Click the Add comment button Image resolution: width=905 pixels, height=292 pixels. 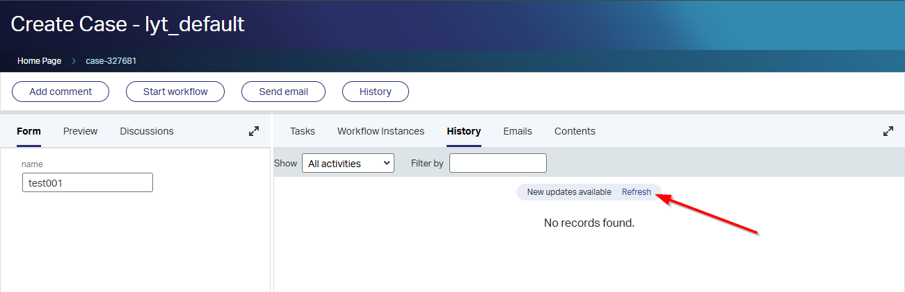(x=61, y=92)
